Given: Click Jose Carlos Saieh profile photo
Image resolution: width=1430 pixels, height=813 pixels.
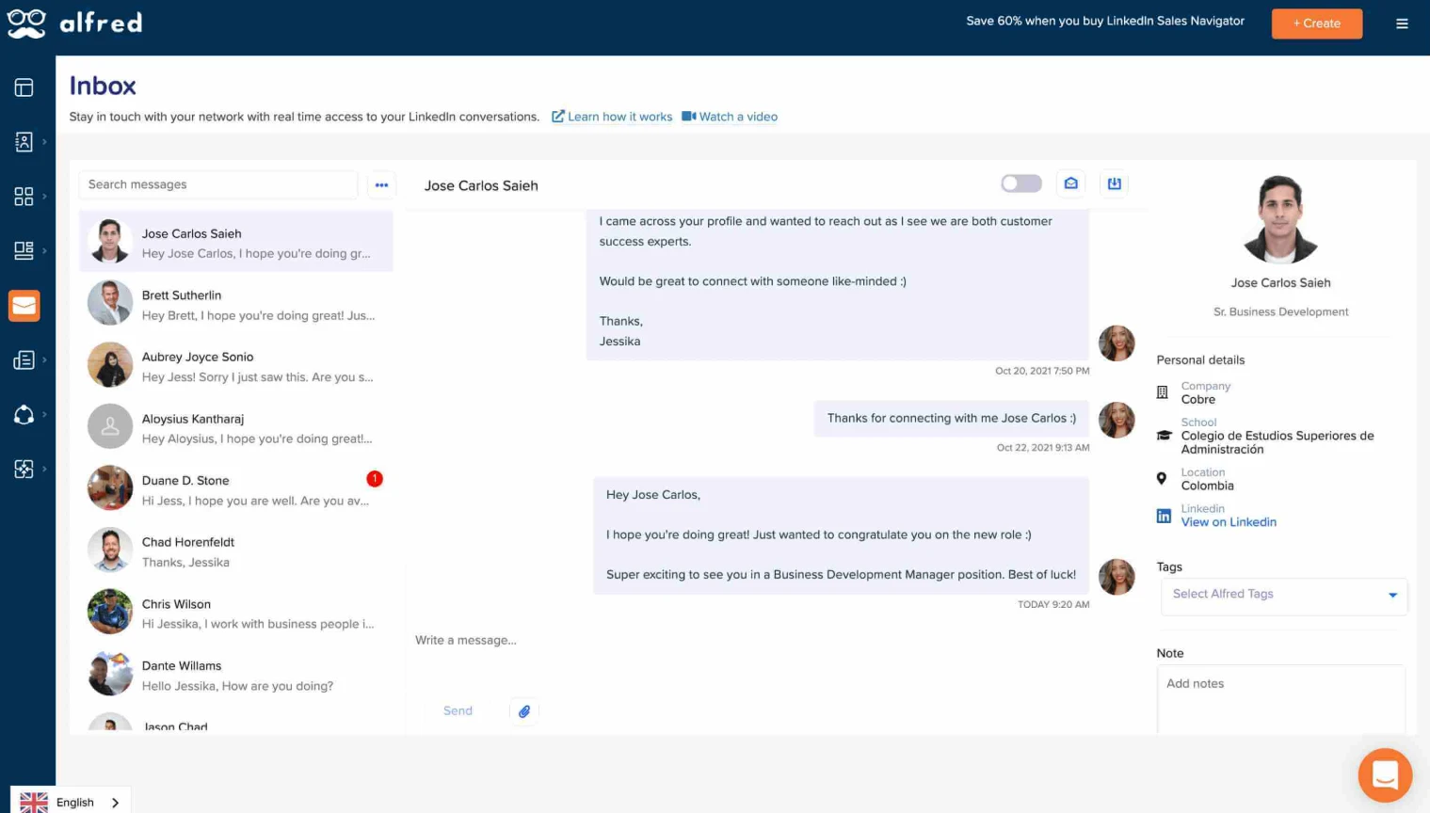Looking at the screenshot, I should [x=1280, y=219].
